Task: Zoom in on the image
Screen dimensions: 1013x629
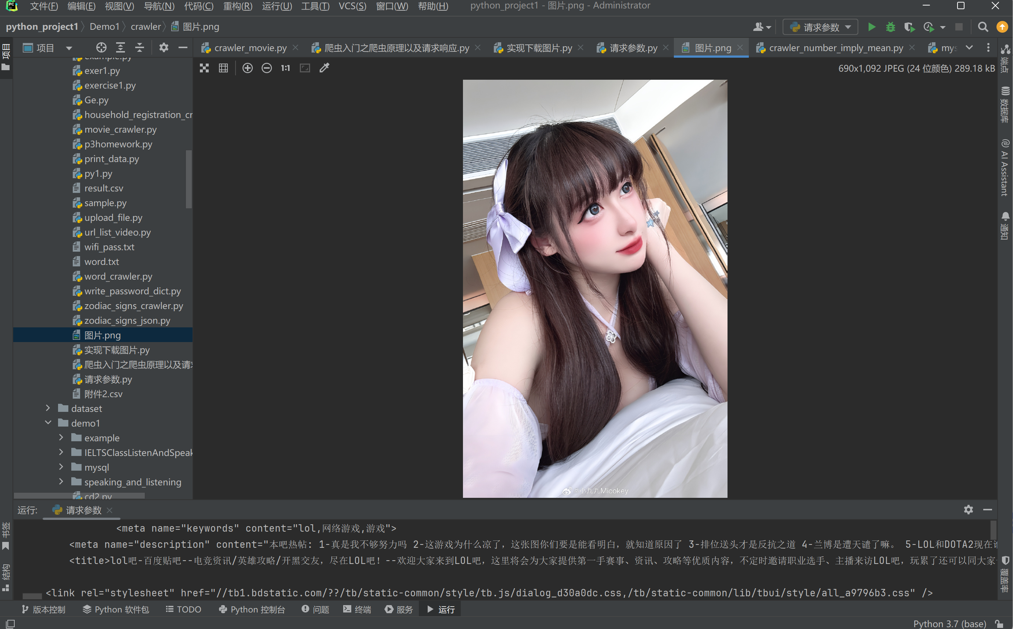Action: [247, 68]
